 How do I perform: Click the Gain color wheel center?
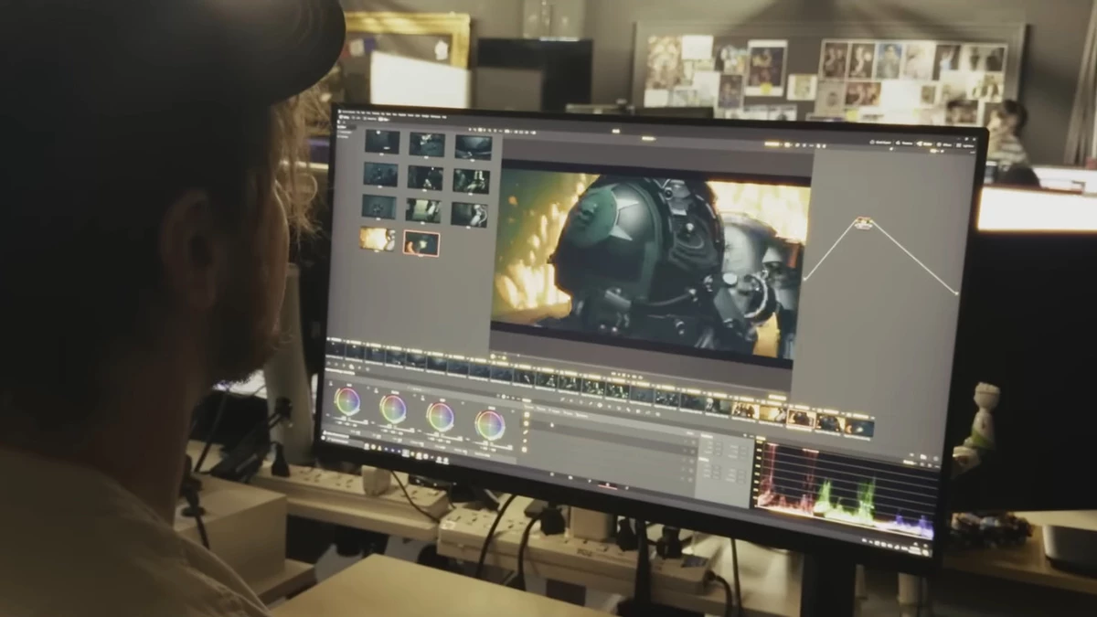tap(441, 416)
